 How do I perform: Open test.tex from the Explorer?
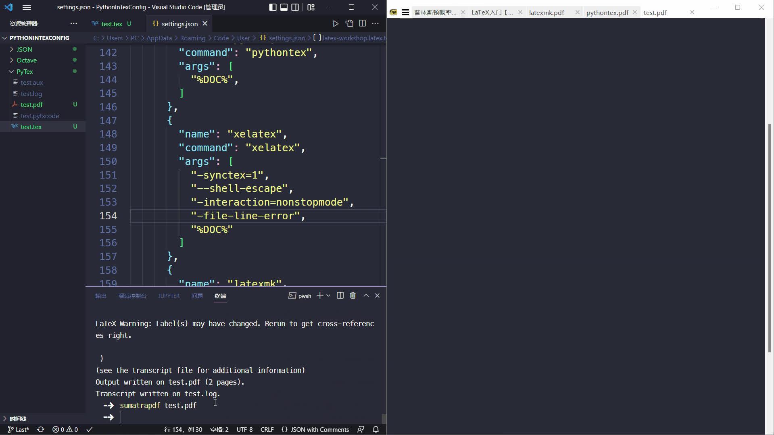click(x=31, y=127)
